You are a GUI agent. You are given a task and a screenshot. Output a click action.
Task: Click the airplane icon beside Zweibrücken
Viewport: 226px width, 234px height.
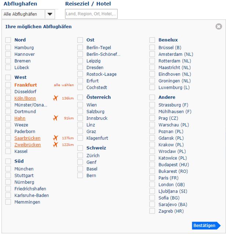point(55,145)
